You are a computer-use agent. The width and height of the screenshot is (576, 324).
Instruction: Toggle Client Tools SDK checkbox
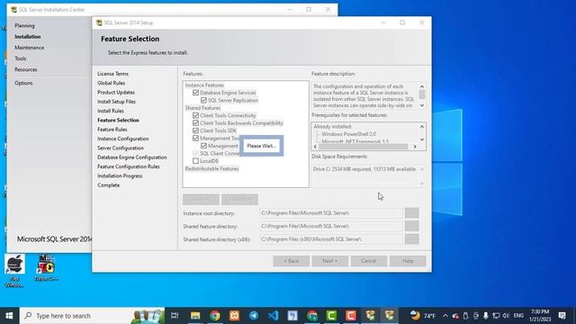pyautogui.click(x=195, y=130)
